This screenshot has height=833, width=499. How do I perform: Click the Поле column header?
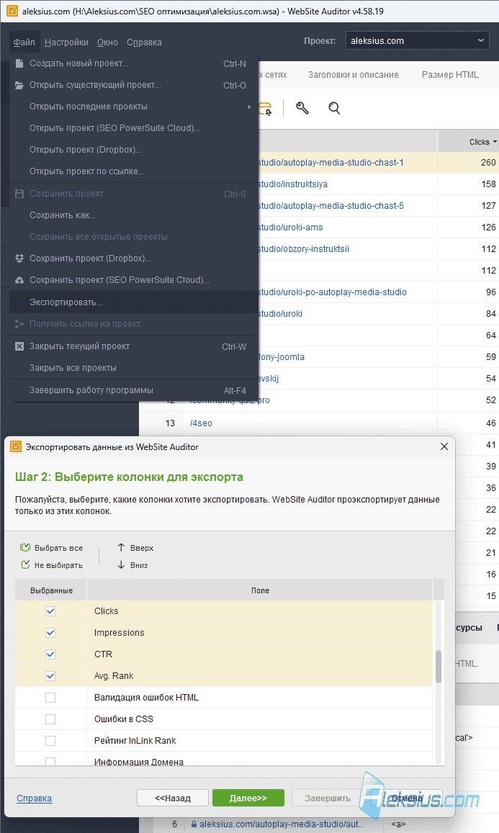(260, 590)
